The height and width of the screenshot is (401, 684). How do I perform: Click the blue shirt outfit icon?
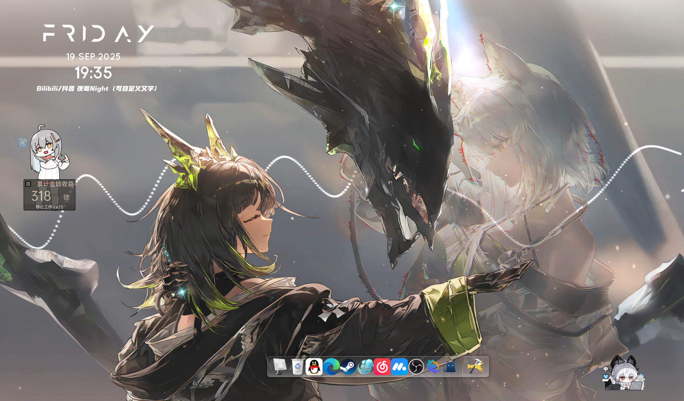point(605,376)
